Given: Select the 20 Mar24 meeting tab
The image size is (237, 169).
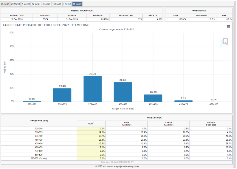Looking at the screenshot, I should click(x=16, y=4).
